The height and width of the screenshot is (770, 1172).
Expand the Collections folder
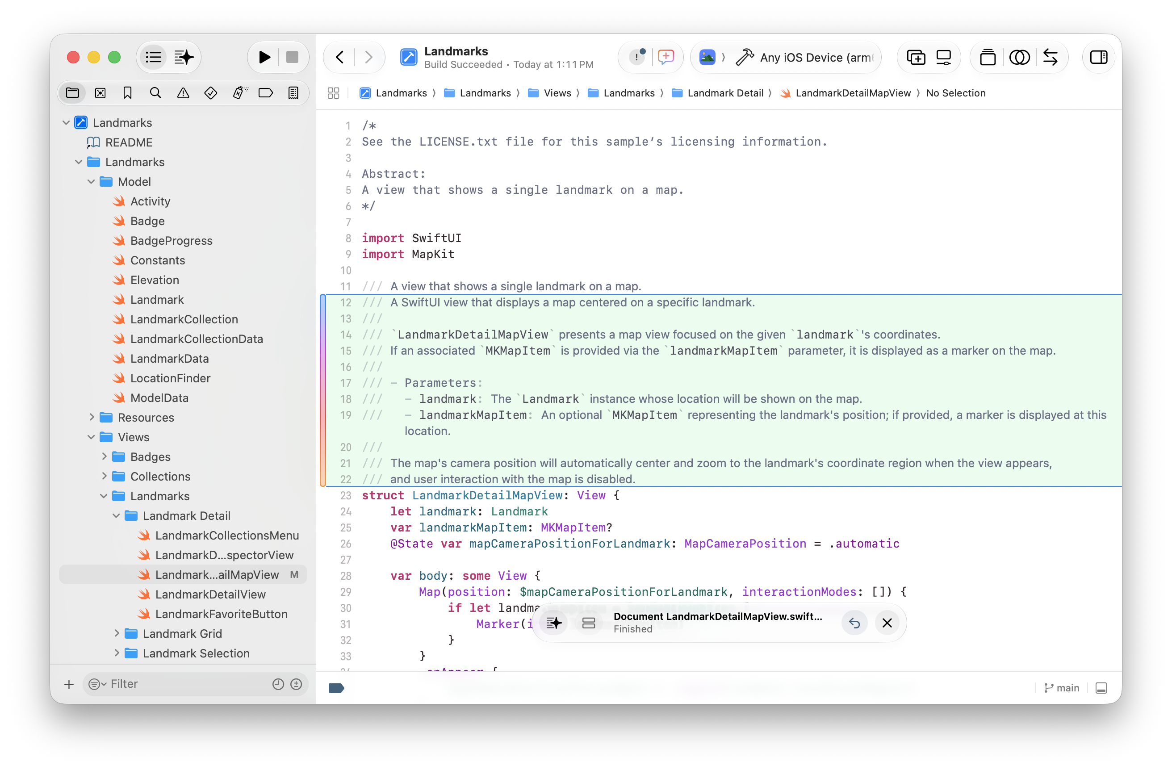click(x=104, y=477)
